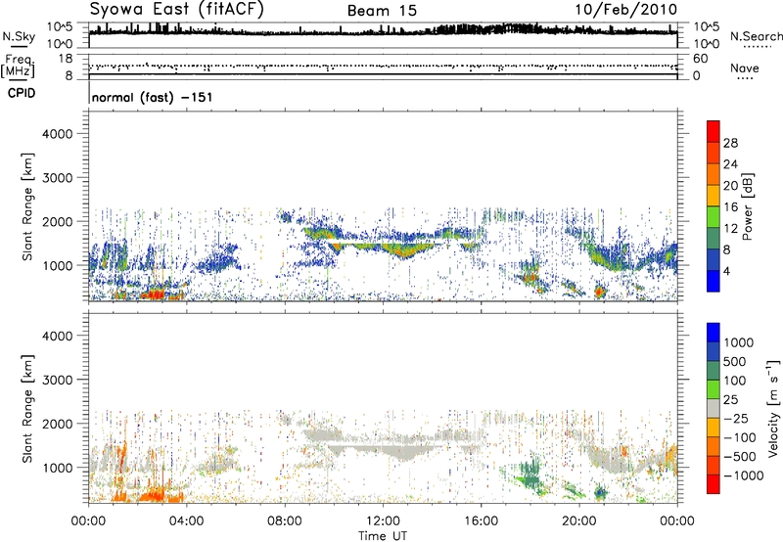Click the "60" Nave axis tick

coord(700,59)
